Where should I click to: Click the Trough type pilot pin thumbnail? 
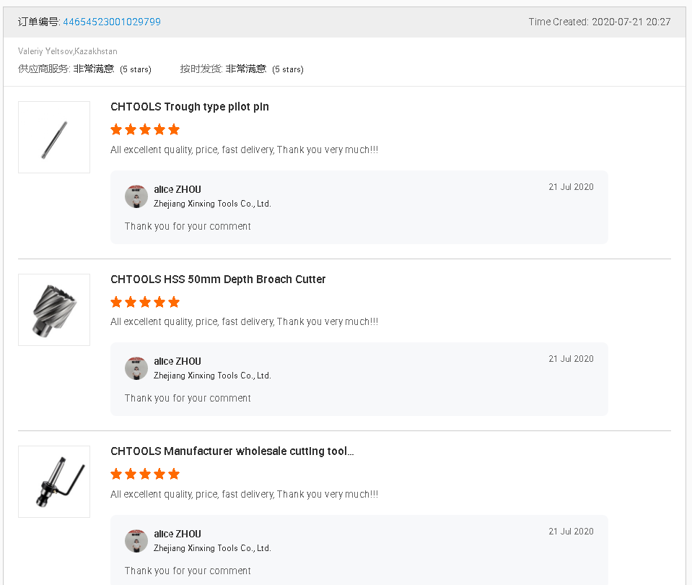[x=54, y=137]
